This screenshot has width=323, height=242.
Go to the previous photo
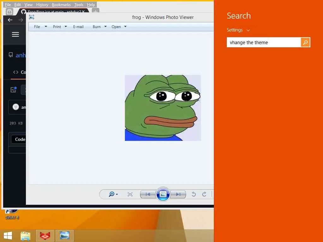pyautogui.click(x=148, y=194)
